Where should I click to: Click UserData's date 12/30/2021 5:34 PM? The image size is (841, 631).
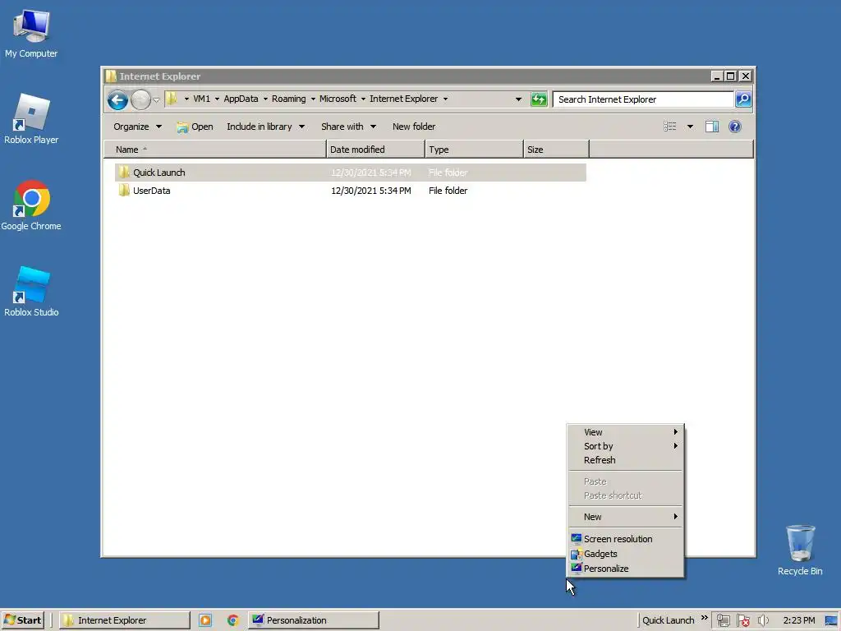click(370, 191)
